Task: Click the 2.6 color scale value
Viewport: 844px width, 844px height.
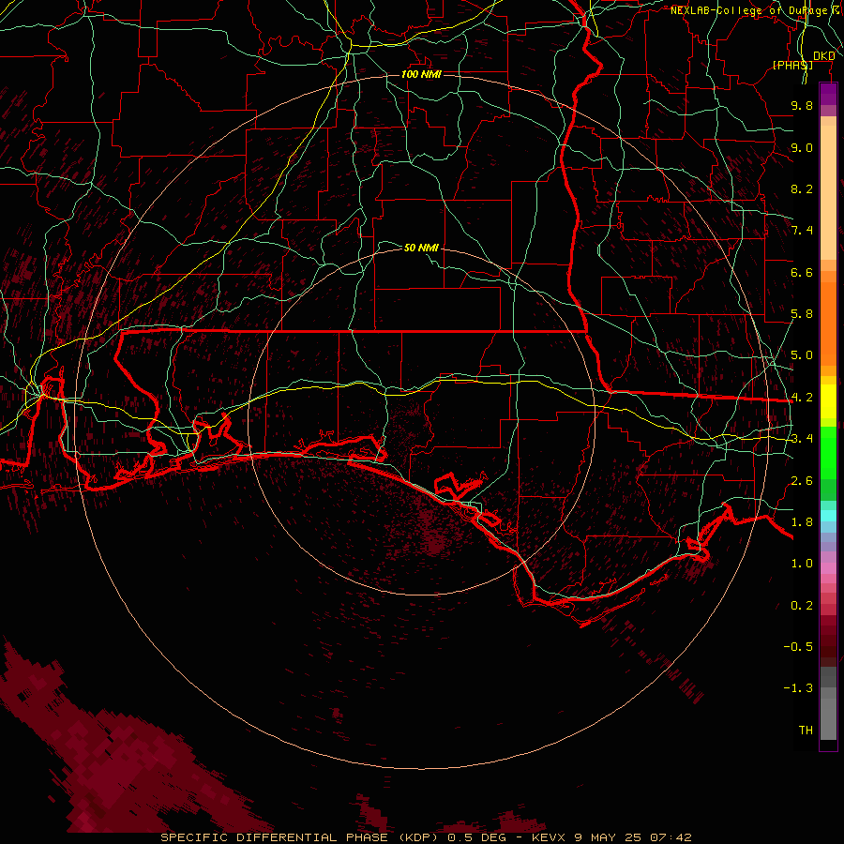Action: click(x=802, y=481)
